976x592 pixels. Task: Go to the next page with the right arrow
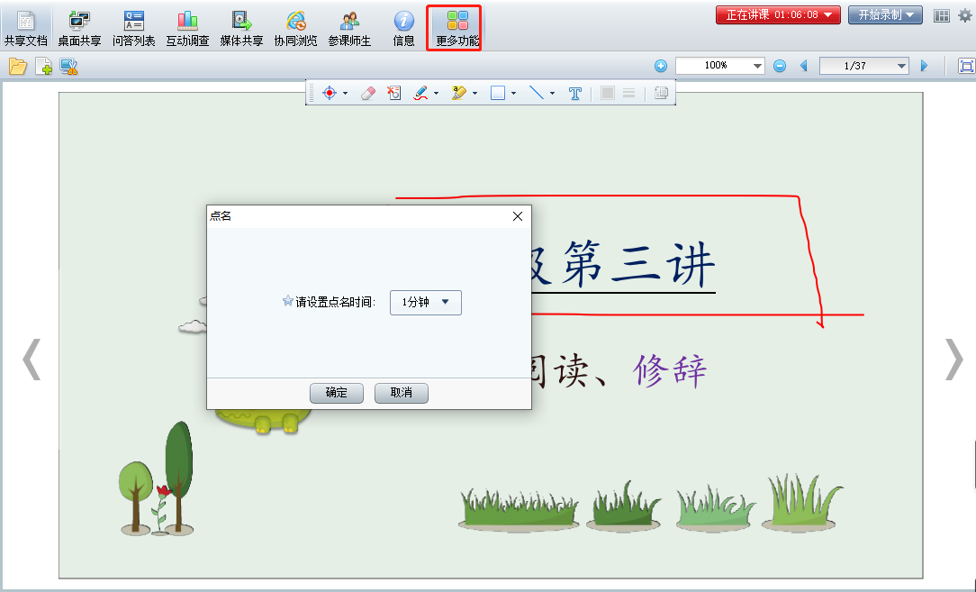[x=925, y=66]
